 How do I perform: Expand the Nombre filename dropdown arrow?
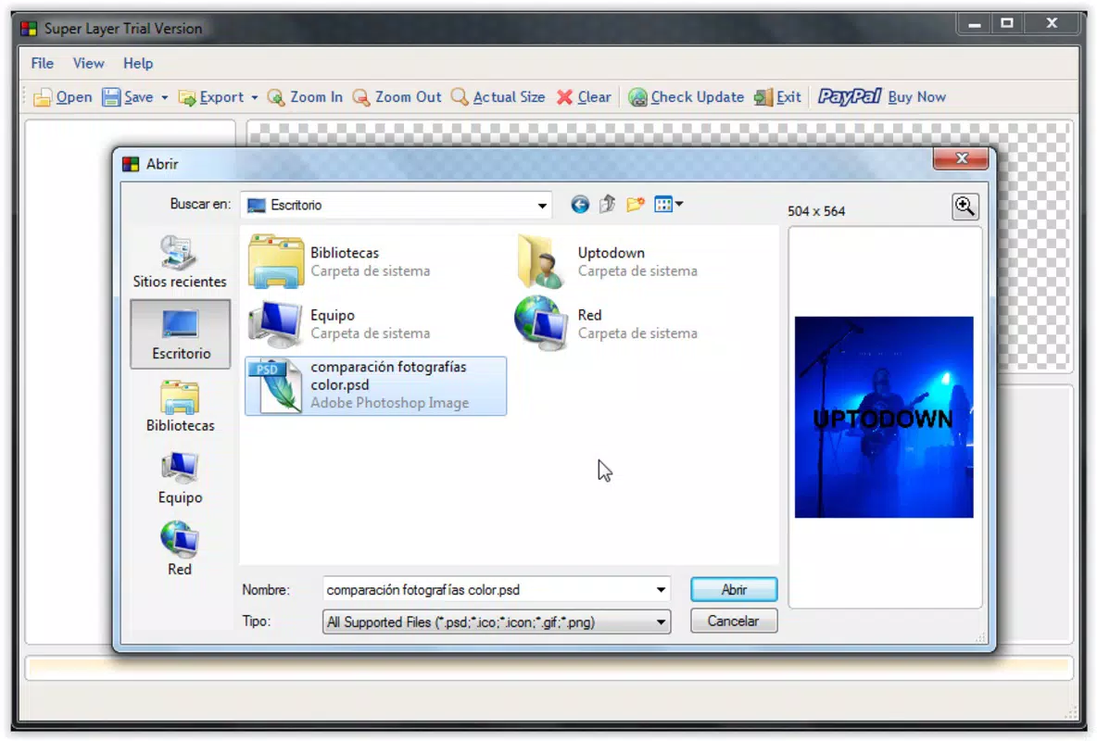(661, 590)
